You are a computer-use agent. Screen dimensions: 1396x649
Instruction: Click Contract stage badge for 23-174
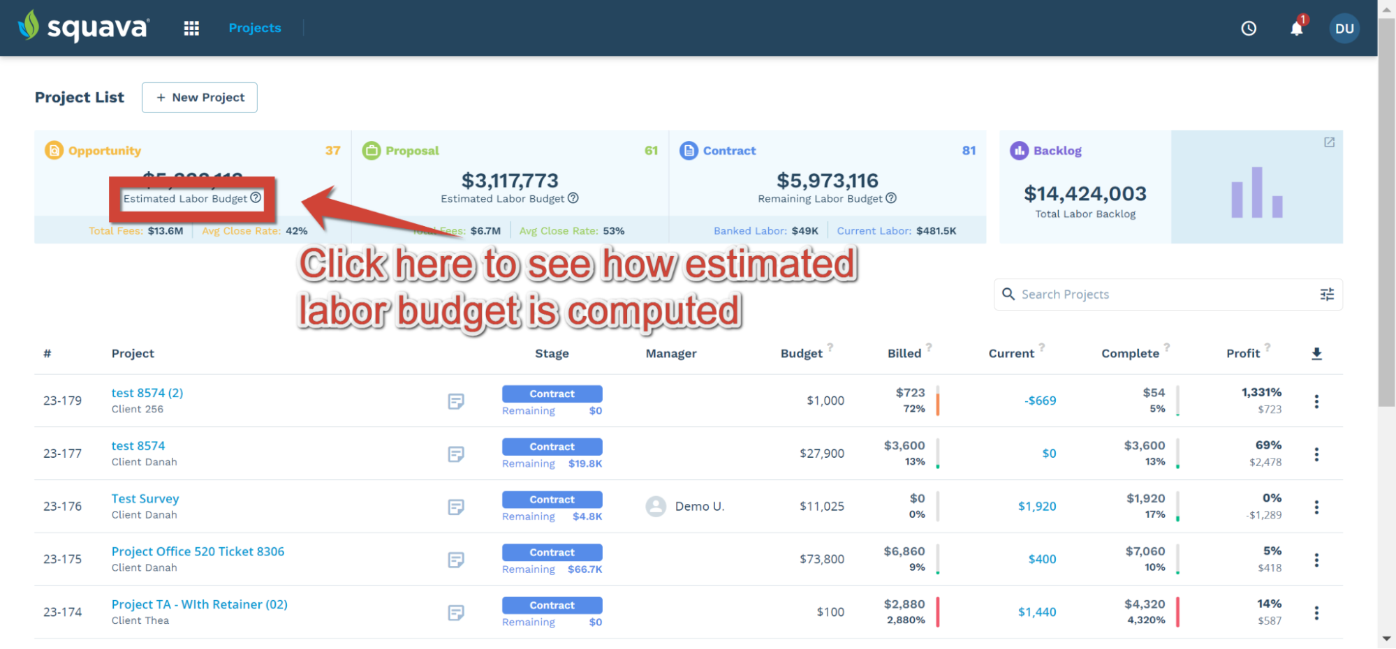[x=552, y=605]
